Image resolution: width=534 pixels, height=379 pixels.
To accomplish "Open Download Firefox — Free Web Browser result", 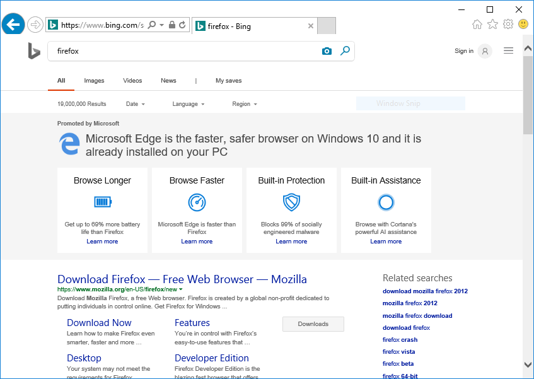I will click(182, 279).
